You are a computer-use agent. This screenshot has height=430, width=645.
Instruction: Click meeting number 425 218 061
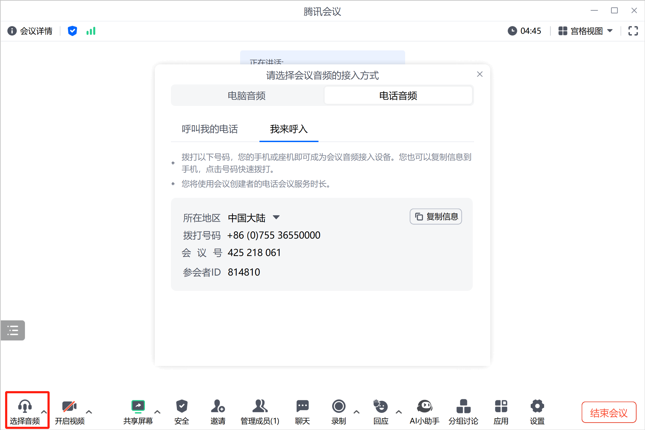coord(254,253)
